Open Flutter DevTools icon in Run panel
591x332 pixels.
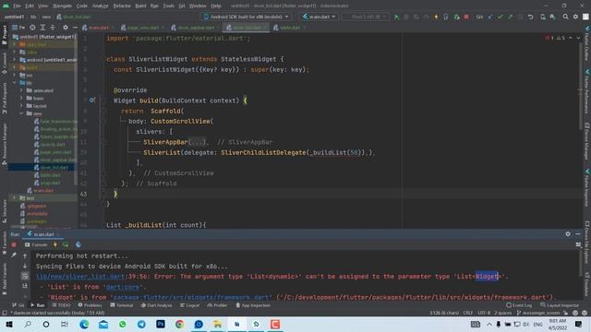(78, 245)
